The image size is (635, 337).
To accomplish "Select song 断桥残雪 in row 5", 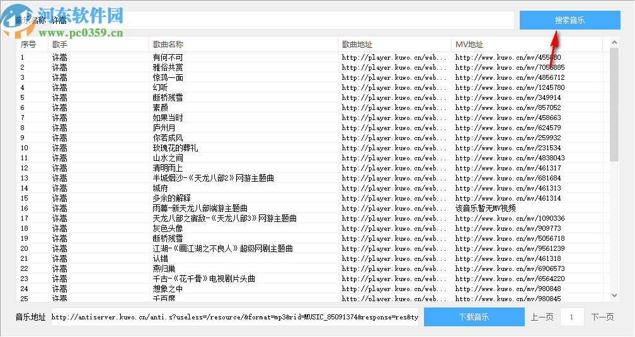I will [x=168, y=98].
